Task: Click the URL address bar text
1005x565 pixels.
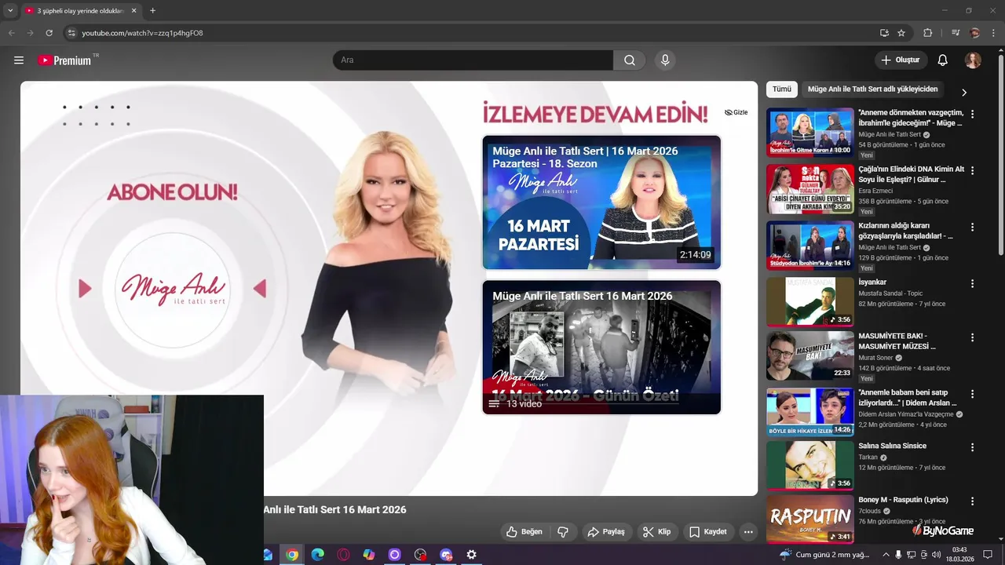Action: [143, 33]
